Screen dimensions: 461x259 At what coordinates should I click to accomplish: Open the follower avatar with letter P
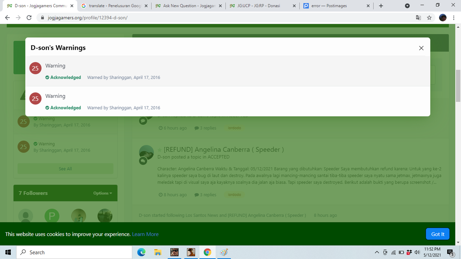[52, 216]
